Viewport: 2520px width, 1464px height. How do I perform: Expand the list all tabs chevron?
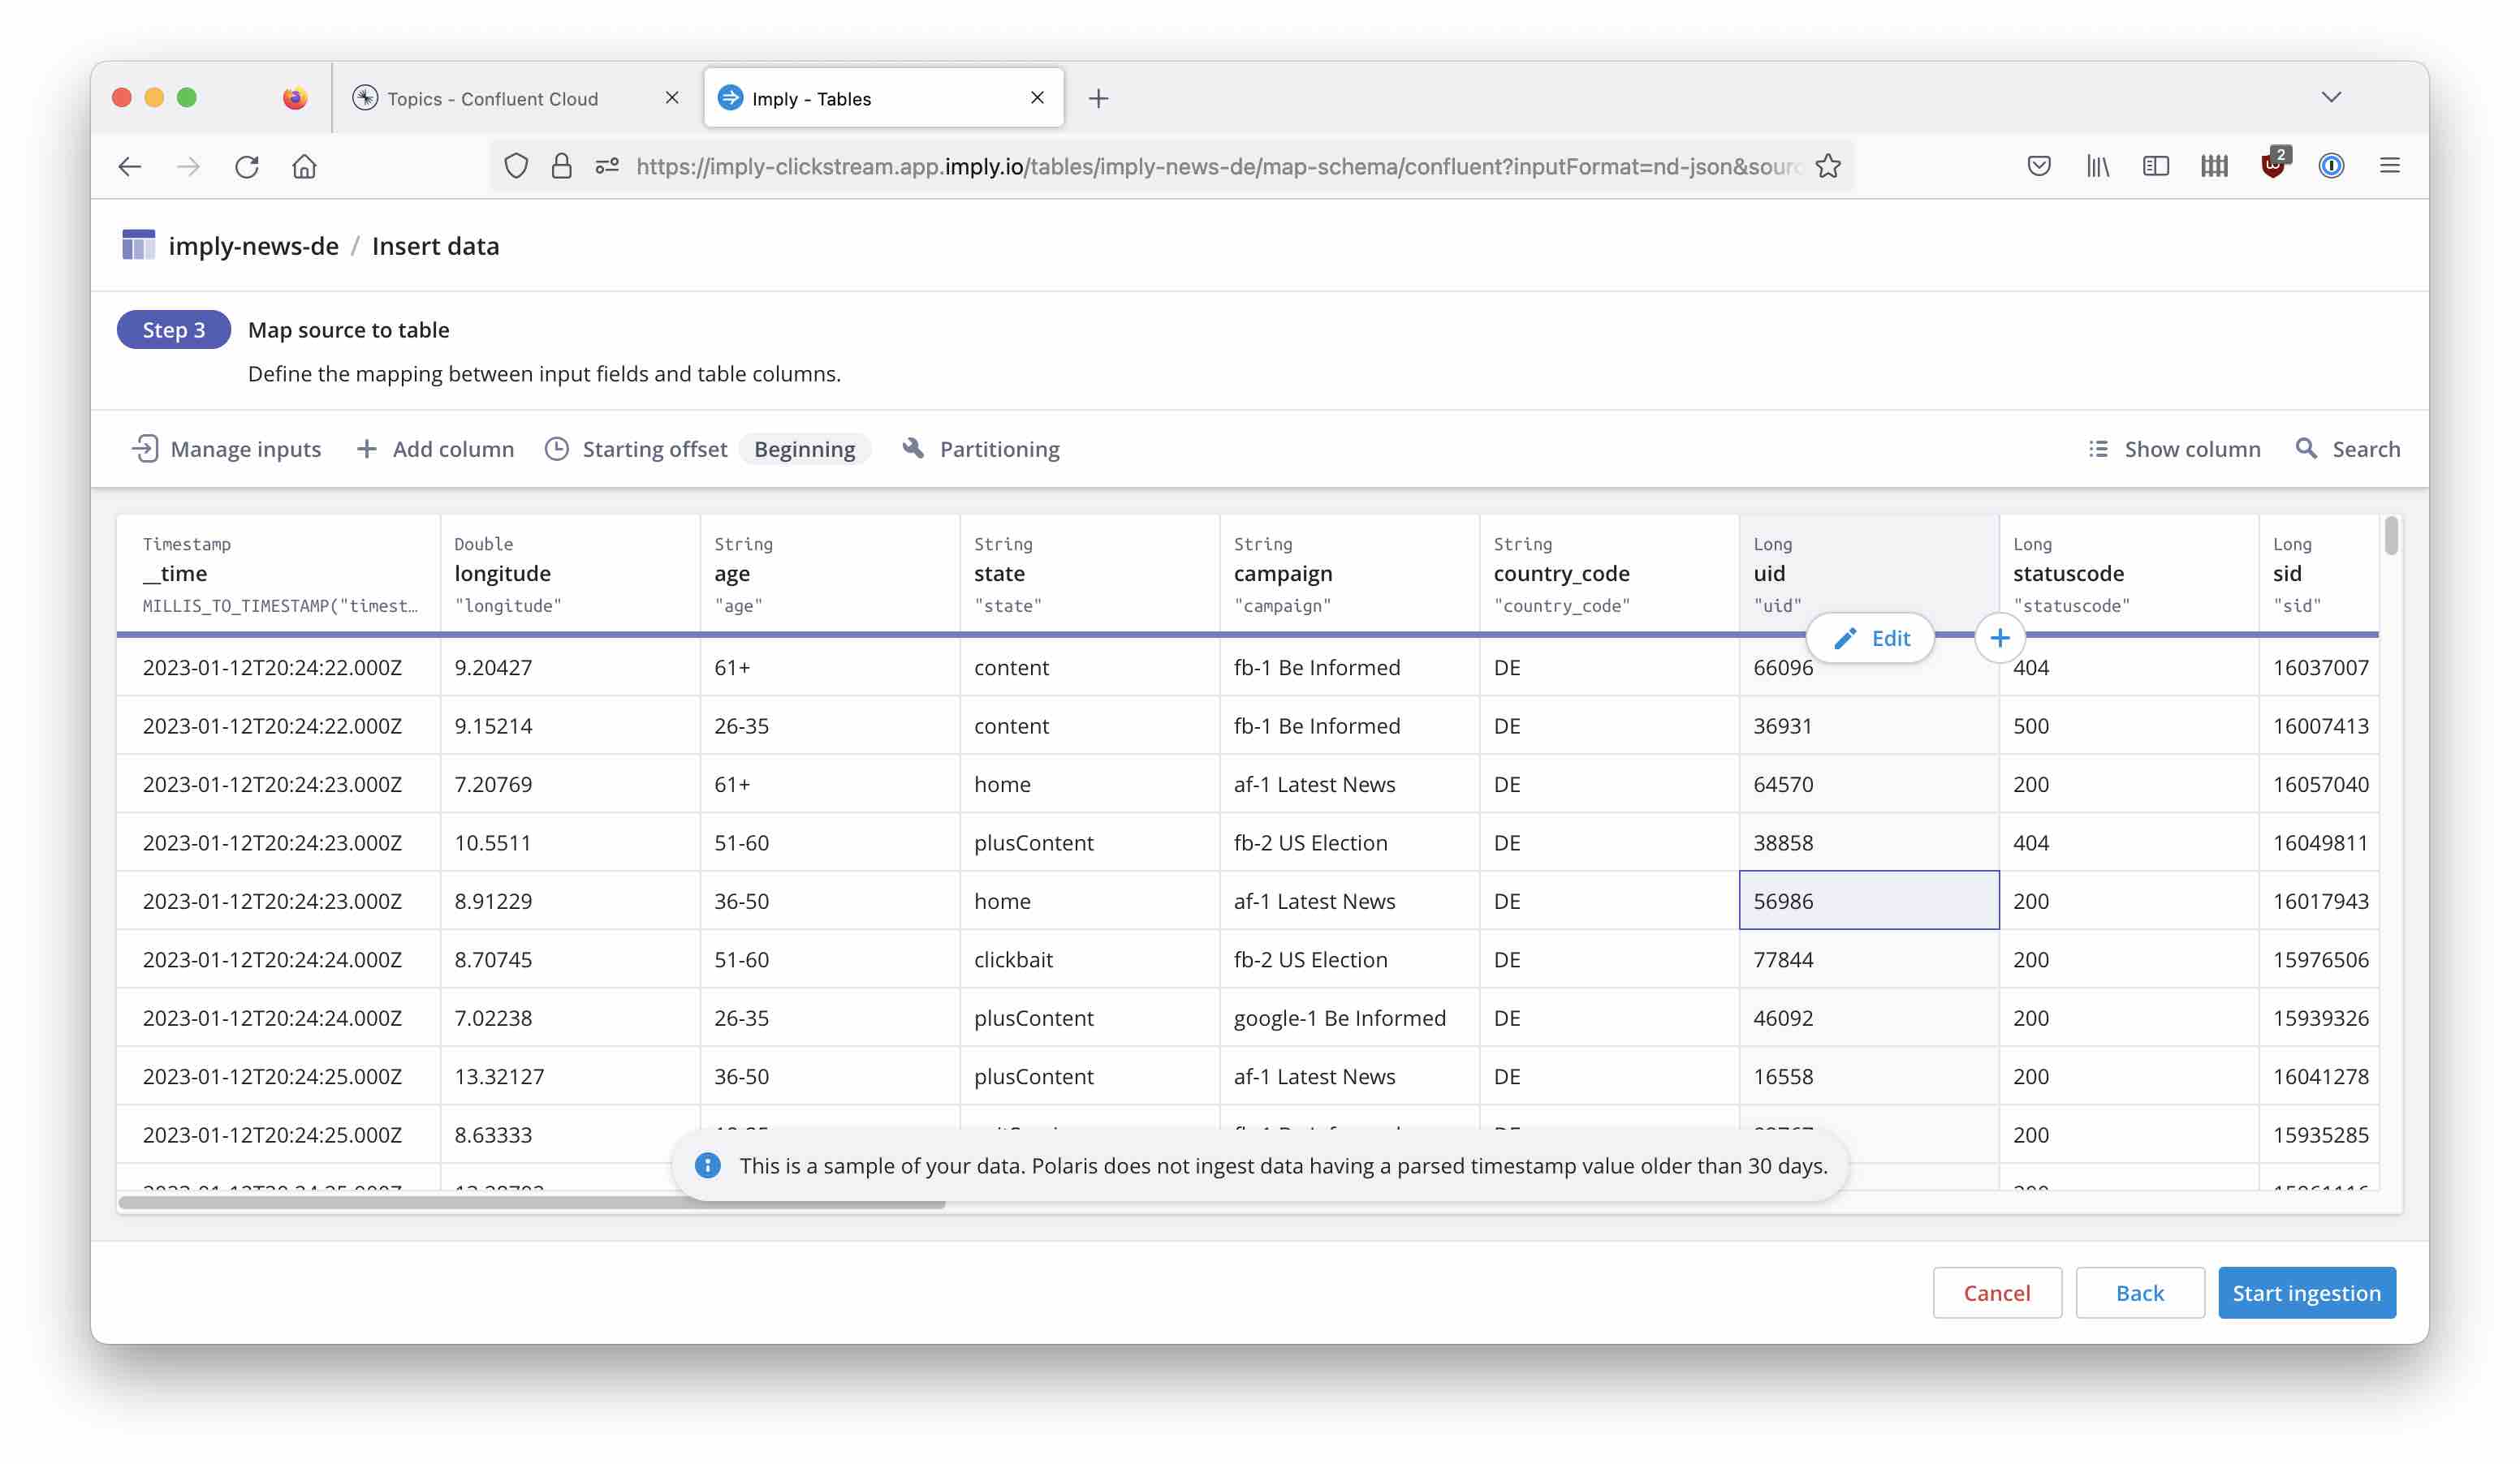(x=2331, y=97)
